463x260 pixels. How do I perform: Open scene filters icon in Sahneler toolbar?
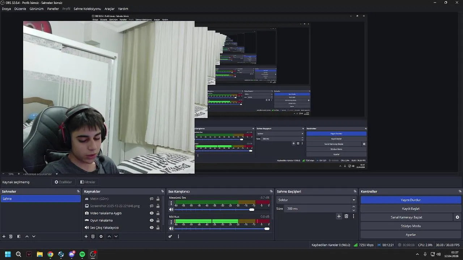click(x=18, y=237)
